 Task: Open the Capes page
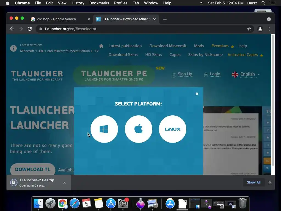[x=175, y=55]
